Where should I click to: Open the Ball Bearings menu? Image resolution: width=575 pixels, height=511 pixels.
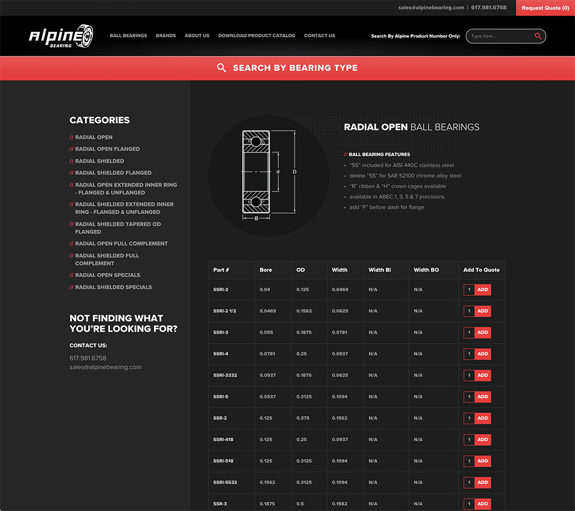pyautogui.click(x=128, y=36)
